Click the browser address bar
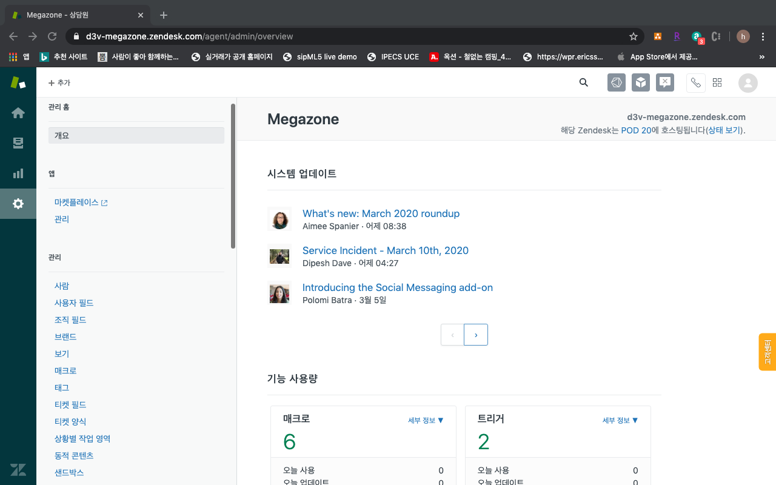Viewport: 776px width, 485px height. 355,36
